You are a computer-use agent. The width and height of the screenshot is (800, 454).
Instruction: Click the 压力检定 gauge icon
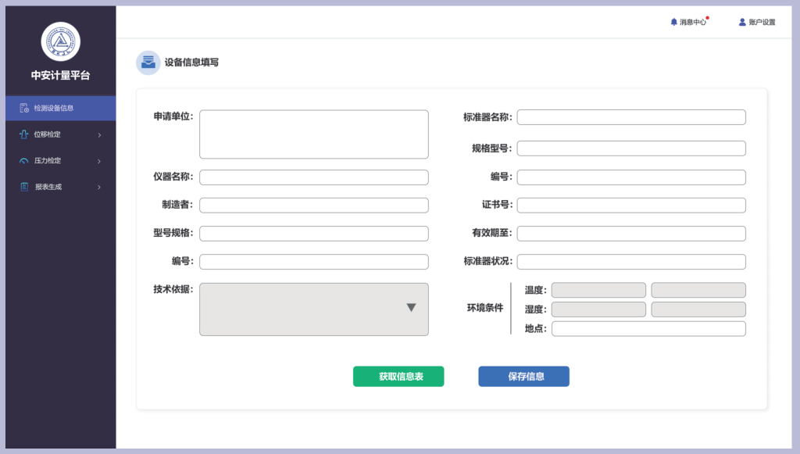click(24, 161)
